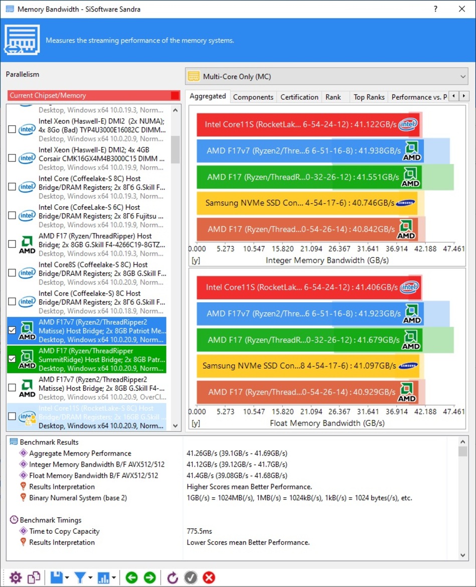Click the results pane scroll up arrow
Screen dimensions: 476x587
click(463, 442)
